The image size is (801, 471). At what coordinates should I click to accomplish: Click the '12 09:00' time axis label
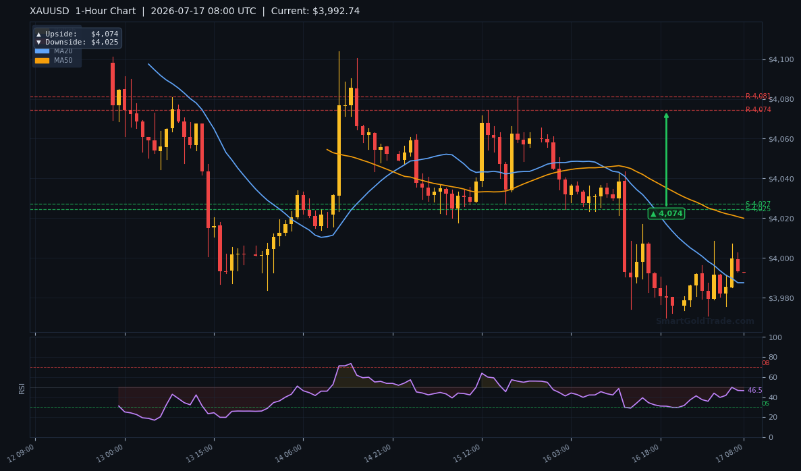click(x=21, y=453)
